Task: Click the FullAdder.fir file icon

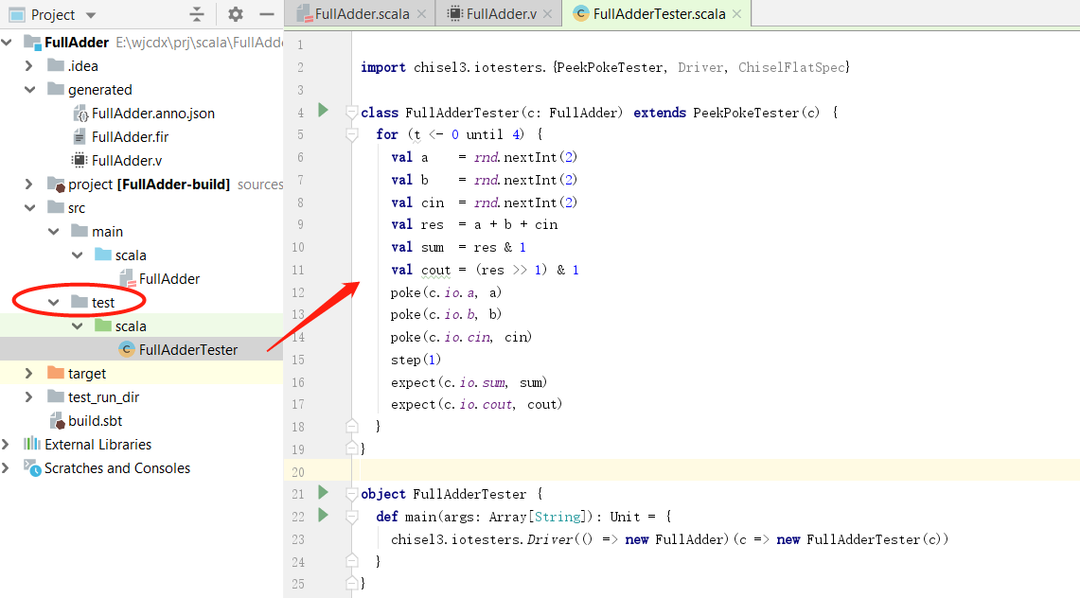Action: (80, 137)
